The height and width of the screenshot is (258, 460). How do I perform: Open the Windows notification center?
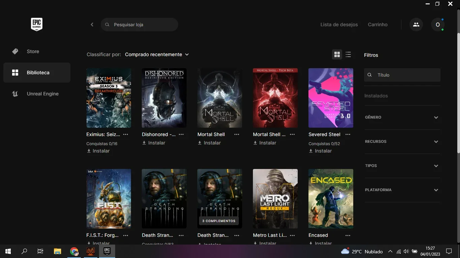[x=449, y=251]
